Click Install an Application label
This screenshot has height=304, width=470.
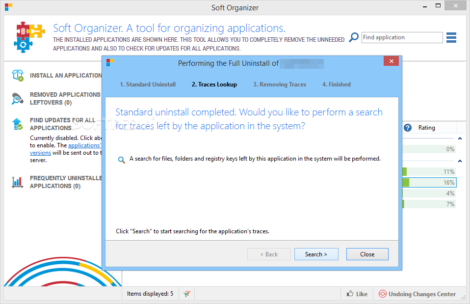(x=66, y=75)
